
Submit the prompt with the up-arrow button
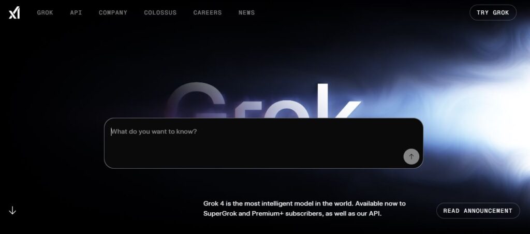pos(411,156)
